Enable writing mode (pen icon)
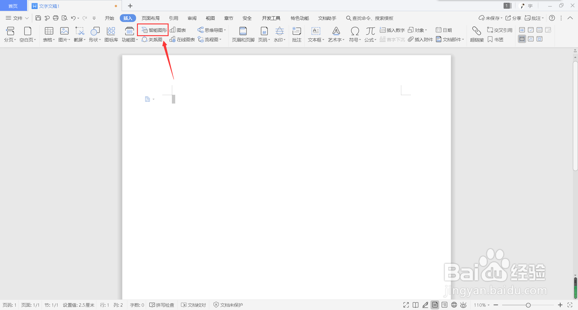 [x=425, y=305]
